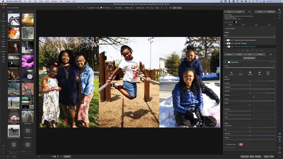Switch to the Nav tab
Screen dimensions: 283x159
229,12
